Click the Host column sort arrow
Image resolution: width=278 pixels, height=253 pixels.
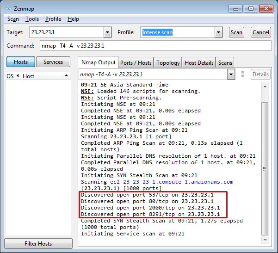click(66, 76)
